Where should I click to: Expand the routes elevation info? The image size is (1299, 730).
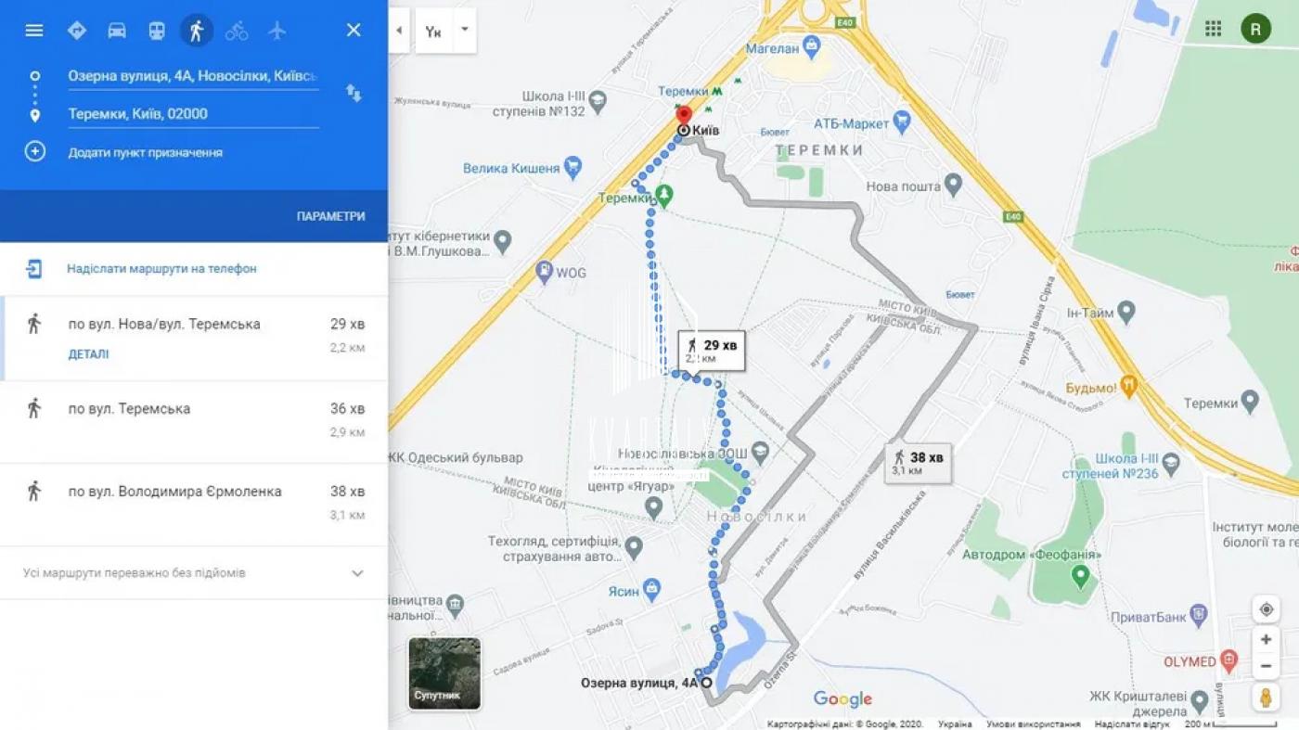[357, 573]
